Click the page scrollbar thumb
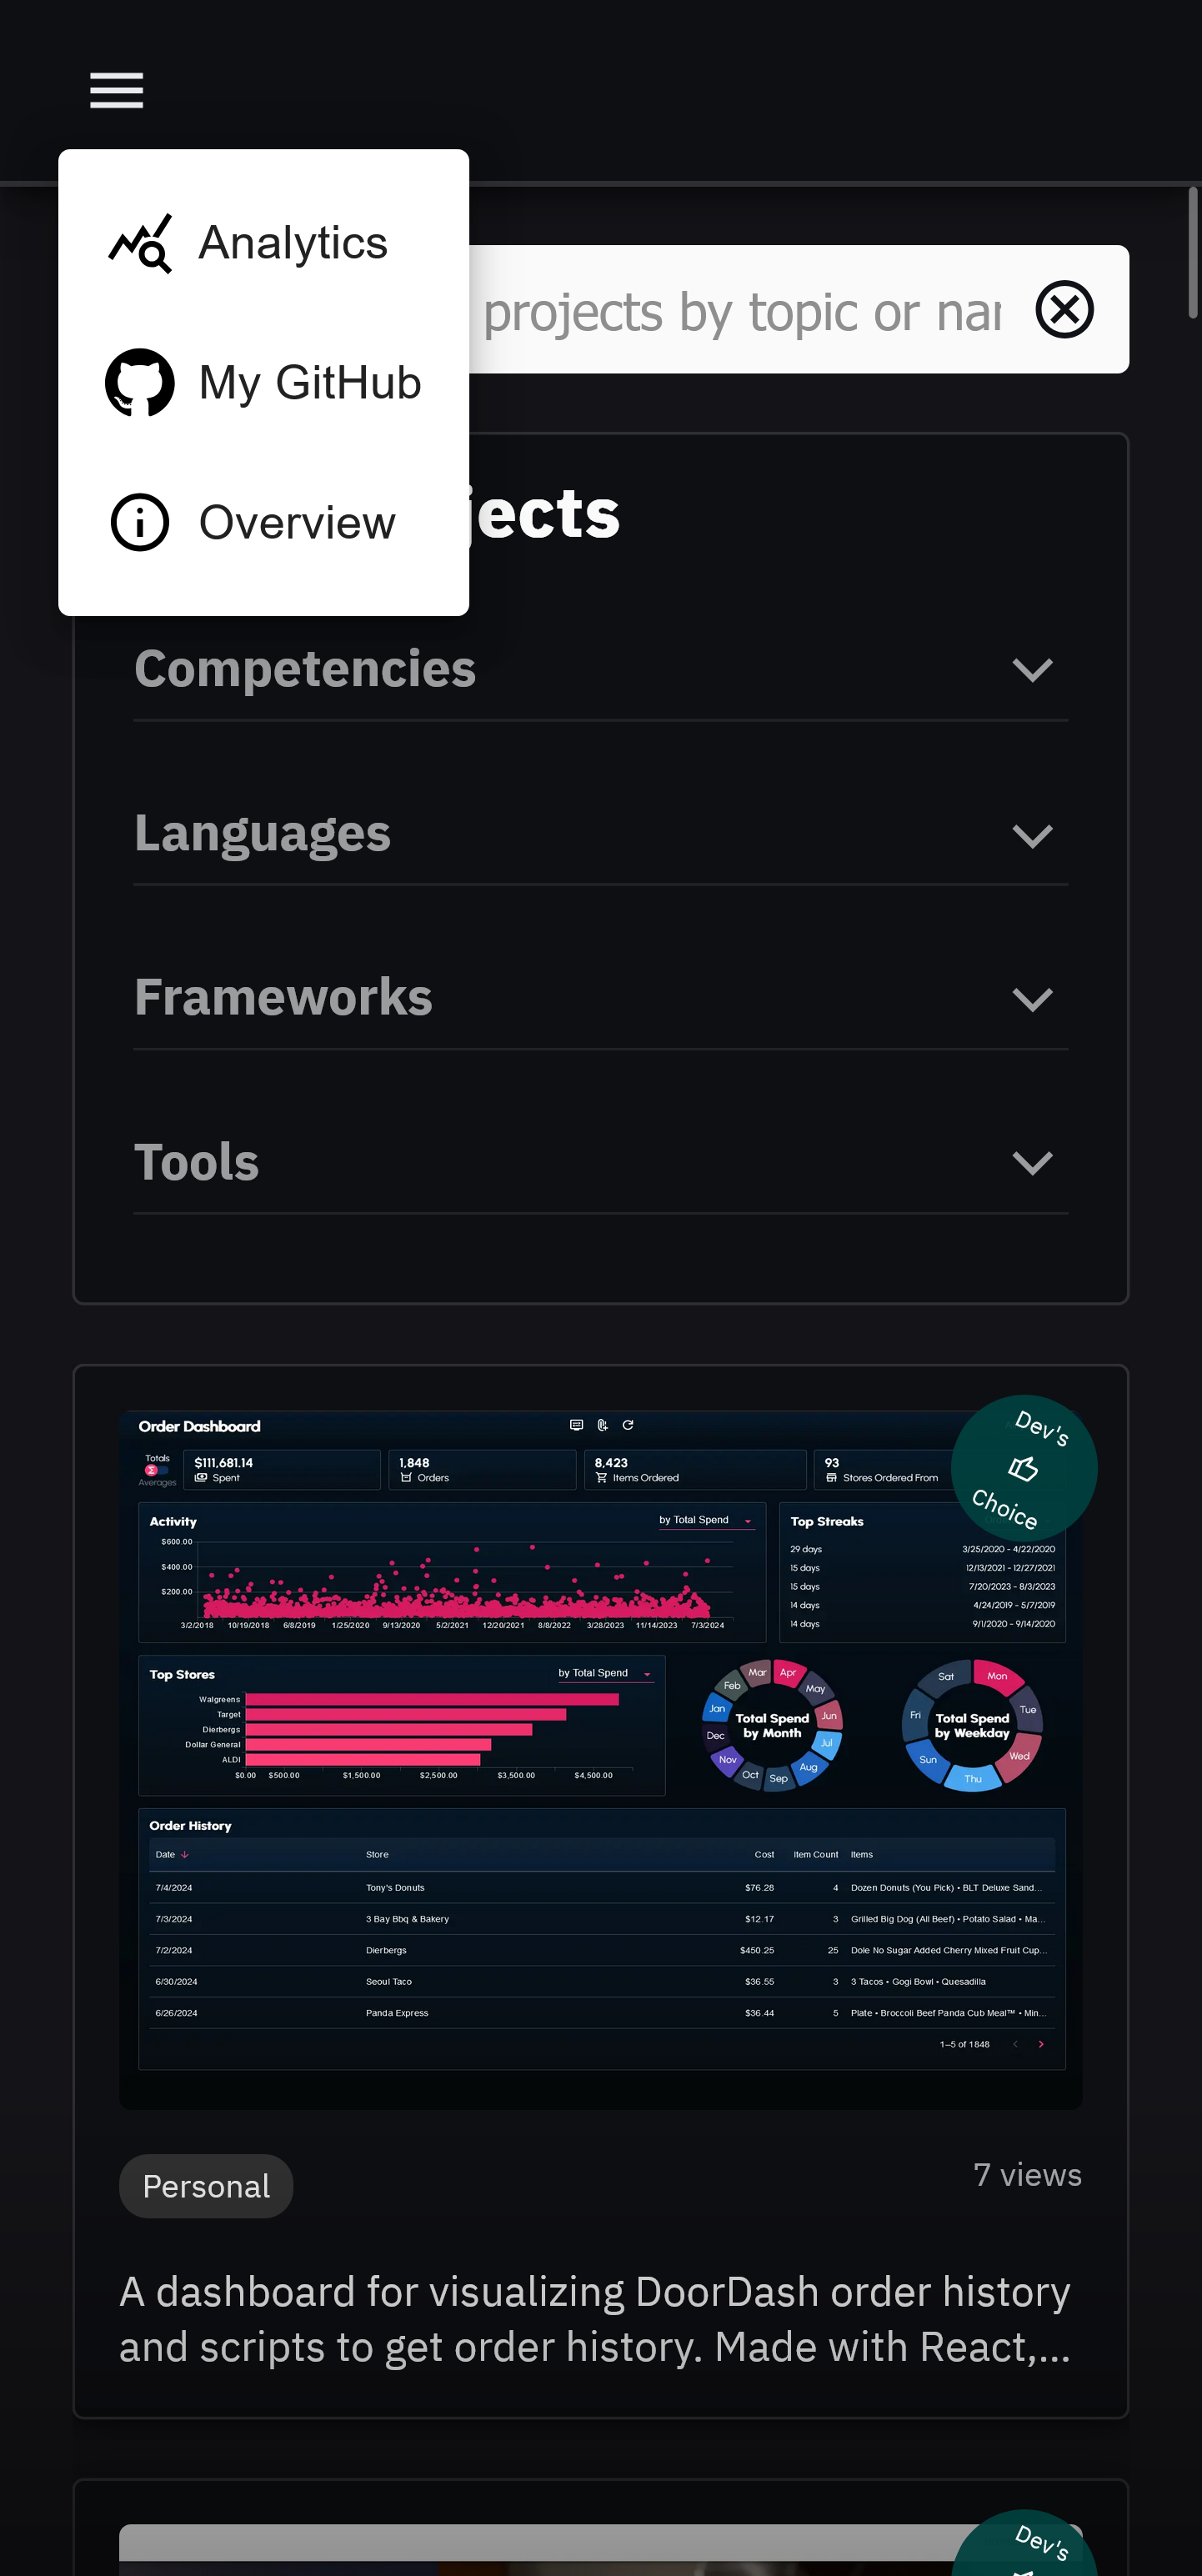The width and height of the screenshot is (1202, 2576). tap(1192, 252)
